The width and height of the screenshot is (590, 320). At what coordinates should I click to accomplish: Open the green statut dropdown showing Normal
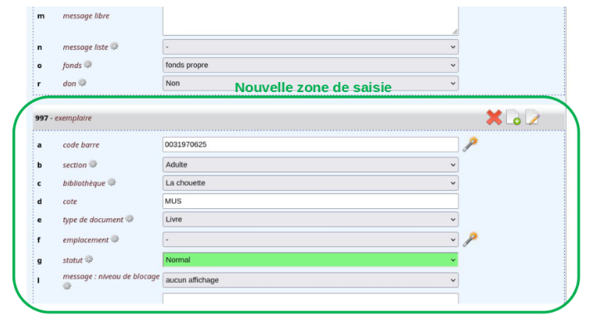pyautogui.click(x=311, y=260)
